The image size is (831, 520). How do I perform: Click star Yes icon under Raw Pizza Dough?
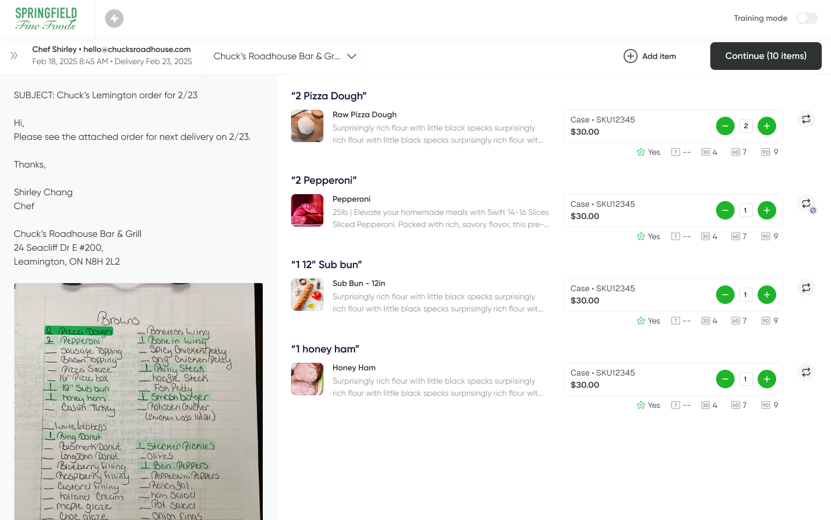point(640,152)
